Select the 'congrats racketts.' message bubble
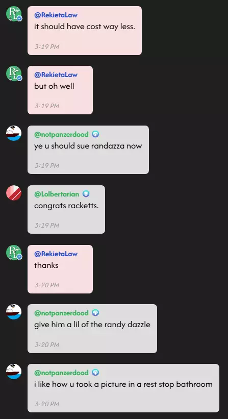The width and height of the screenshot is (228, 419). click(x=66, y=209)
